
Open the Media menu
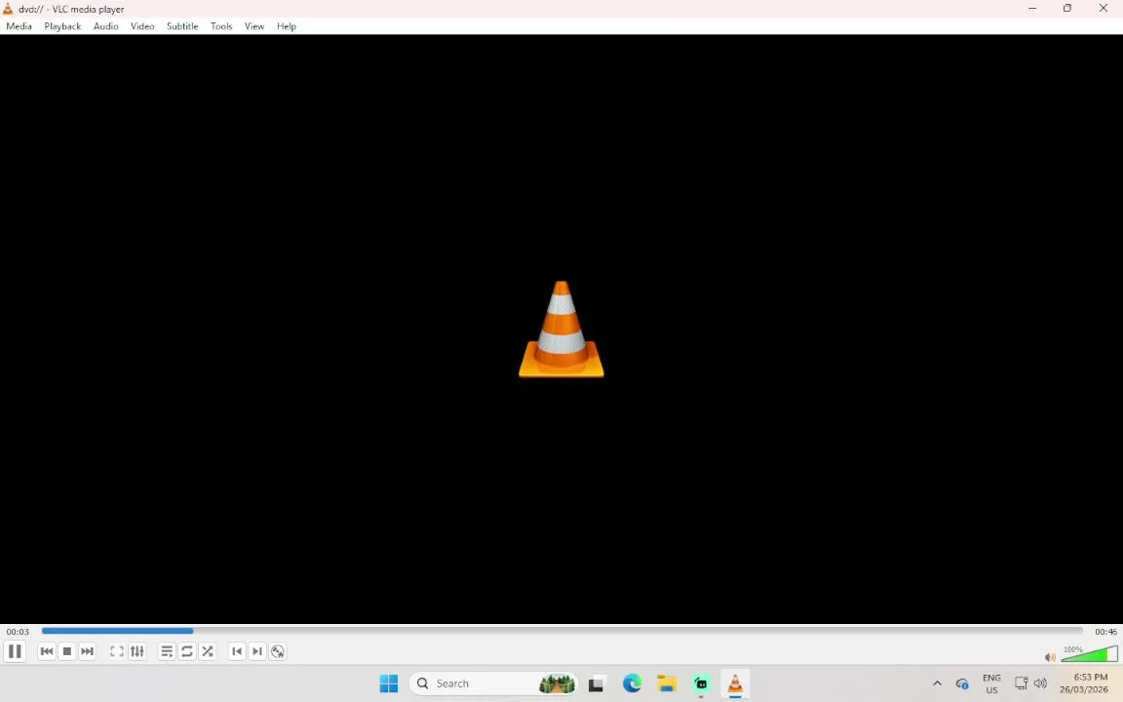[19, 25]
